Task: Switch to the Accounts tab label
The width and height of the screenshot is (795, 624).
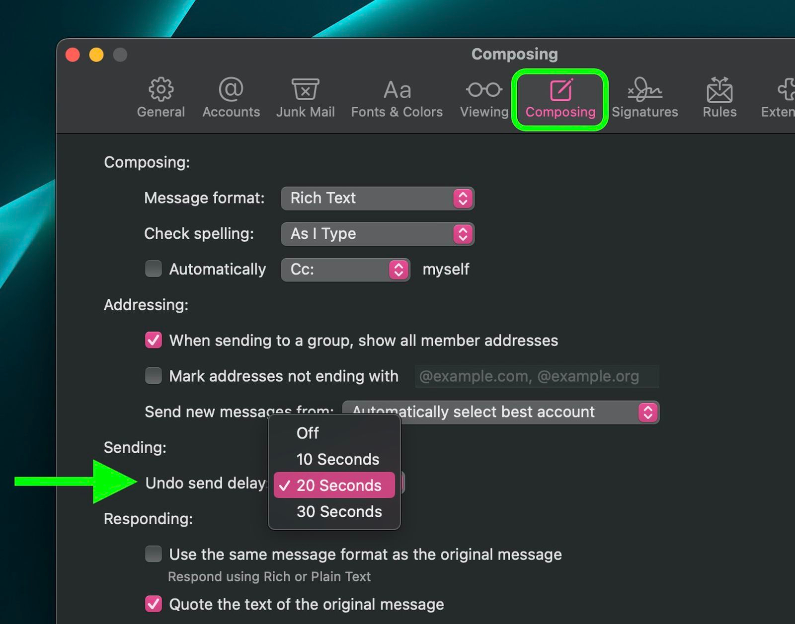Action: [x=231, y=112]
